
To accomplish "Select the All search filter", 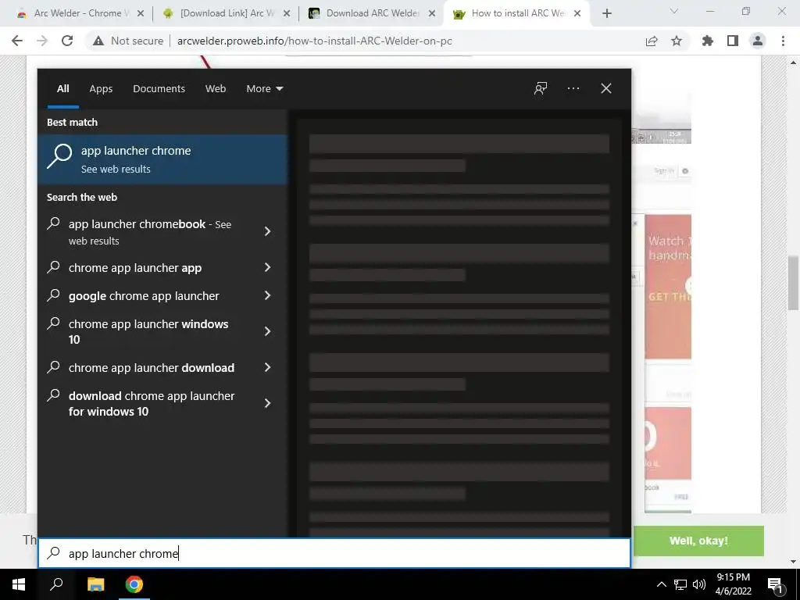I will (x=62, y=89).
